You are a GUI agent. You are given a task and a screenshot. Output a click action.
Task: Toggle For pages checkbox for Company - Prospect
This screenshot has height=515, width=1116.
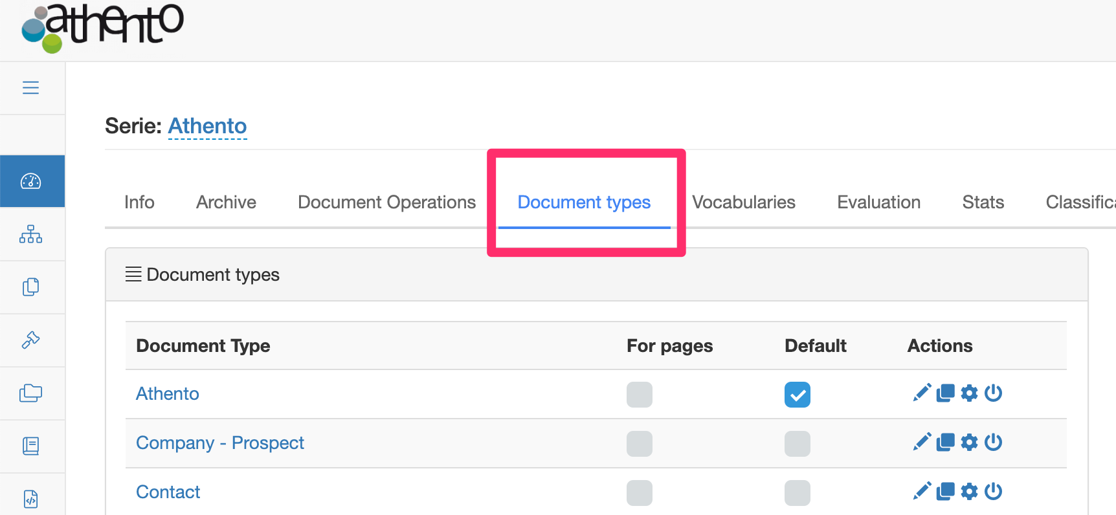[x=640, y=444]
